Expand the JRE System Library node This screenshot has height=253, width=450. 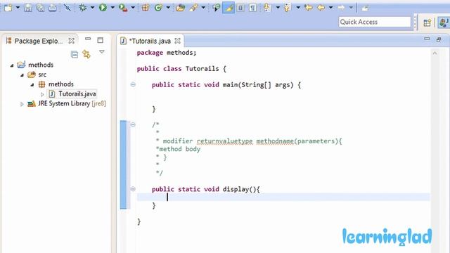(22, 104)
